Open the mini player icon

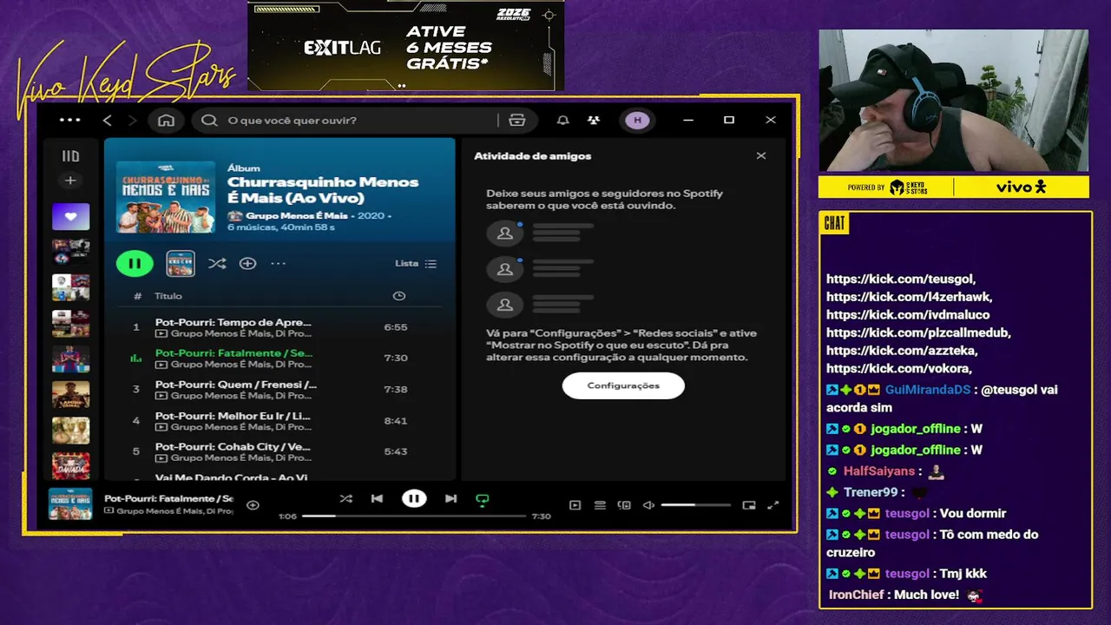749,504
